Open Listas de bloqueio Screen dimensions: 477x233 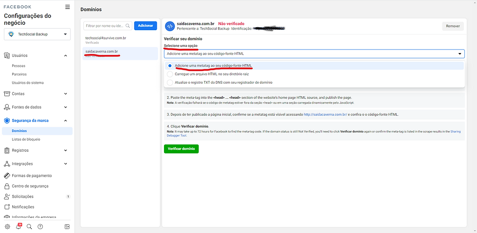click(26, 139)
